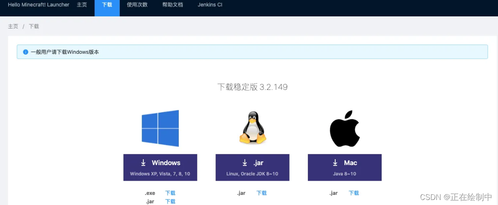Viewport: 498px width, 205px height.
Task: Click the download arrow icon on Windows button
Action: click(x=143, y=163)
